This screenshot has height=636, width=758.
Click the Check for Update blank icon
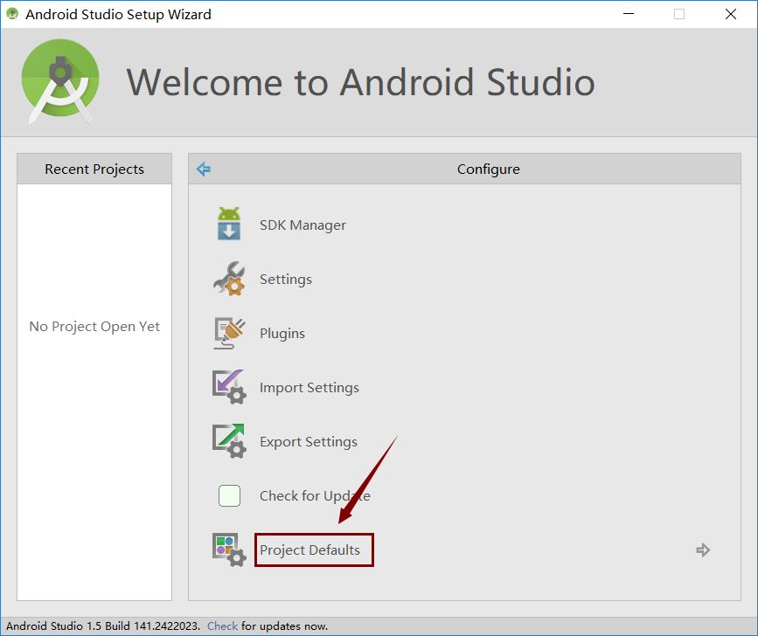[229, 495]
